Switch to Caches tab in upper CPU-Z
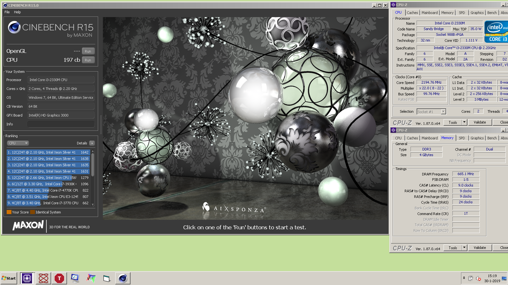The image size is (508, 285). (x=412, y=13)
